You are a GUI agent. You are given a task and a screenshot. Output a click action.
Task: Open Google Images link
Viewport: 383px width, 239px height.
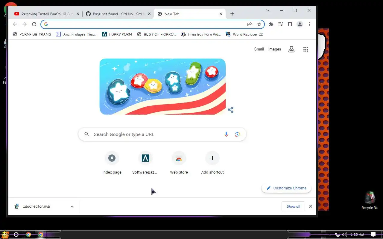275,49
